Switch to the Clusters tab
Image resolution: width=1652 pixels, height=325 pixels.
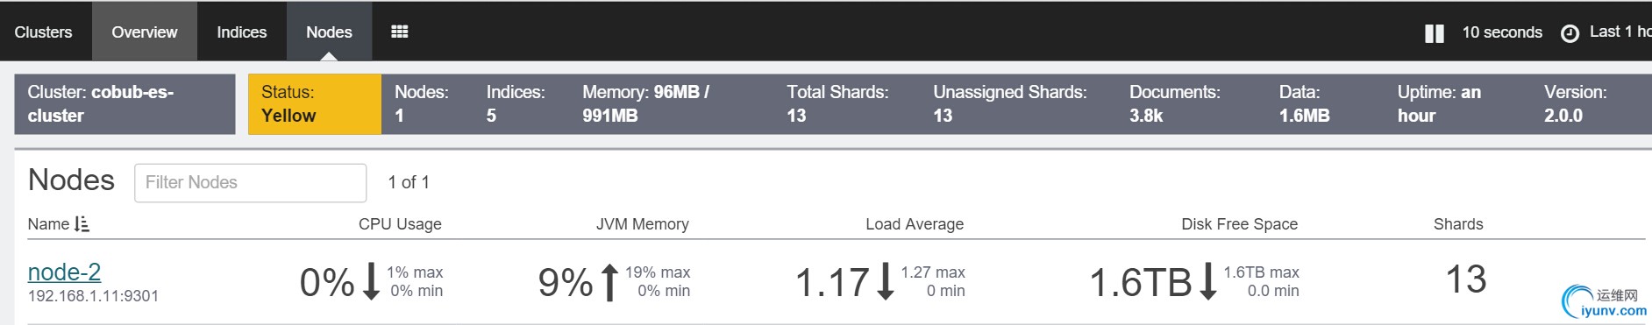click(x=43, y=32)
